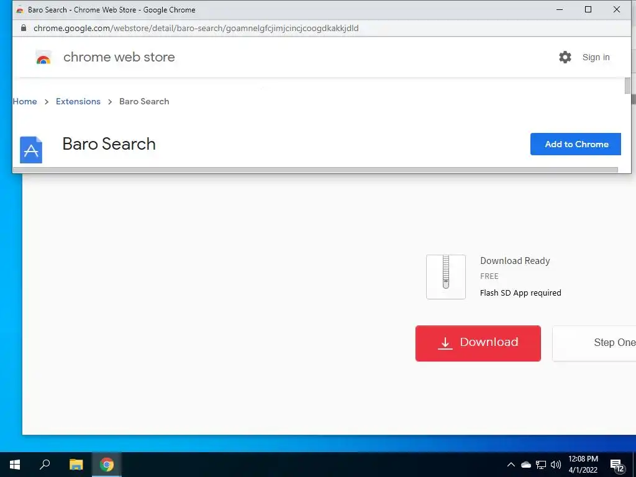Image resolution: width=636 pixels, height=477 pixels.
Task: Open the notification center icon
Action: coord(617,465)
